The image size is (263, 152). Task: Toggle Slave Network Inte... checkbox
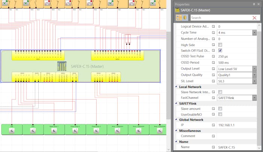click(220, 92)
